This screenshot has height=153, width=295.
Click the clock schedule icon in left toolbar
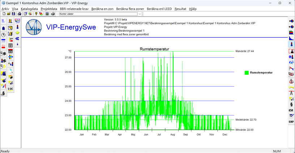(x=3, y=35)
